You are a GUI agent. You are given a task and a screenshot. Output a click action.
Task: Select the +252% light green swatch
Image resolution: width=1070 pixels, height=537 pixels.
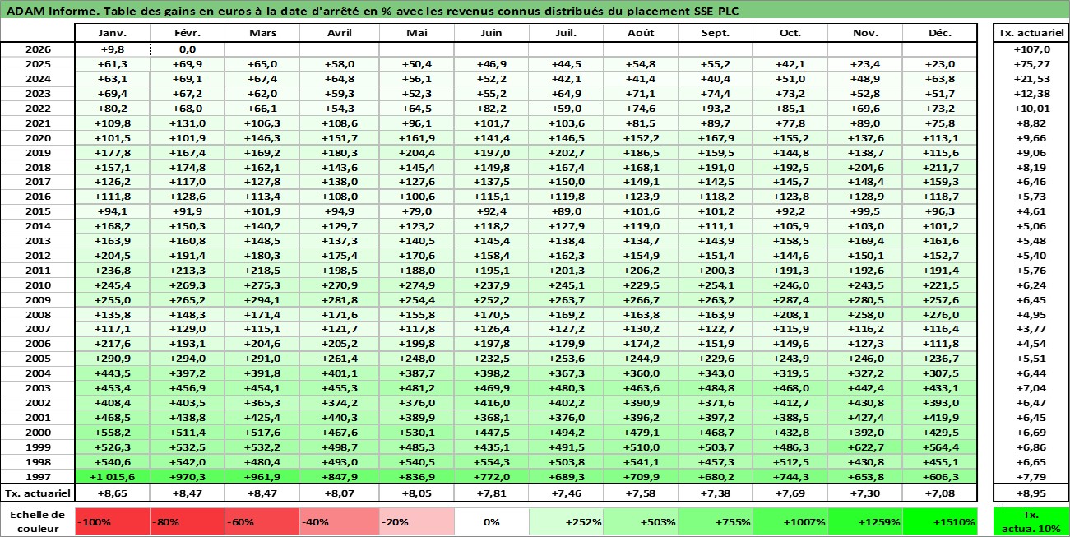pyautogui.click(x=566, y=521)
